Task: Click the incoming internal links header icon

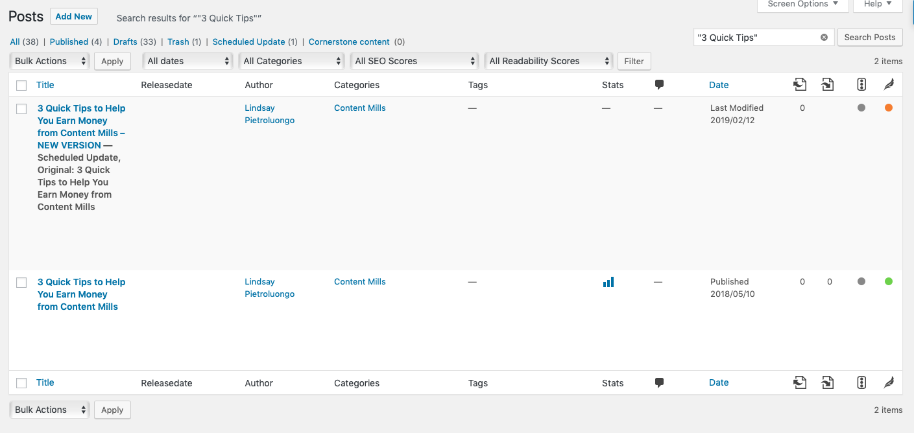Action: (x=828, y=85)
